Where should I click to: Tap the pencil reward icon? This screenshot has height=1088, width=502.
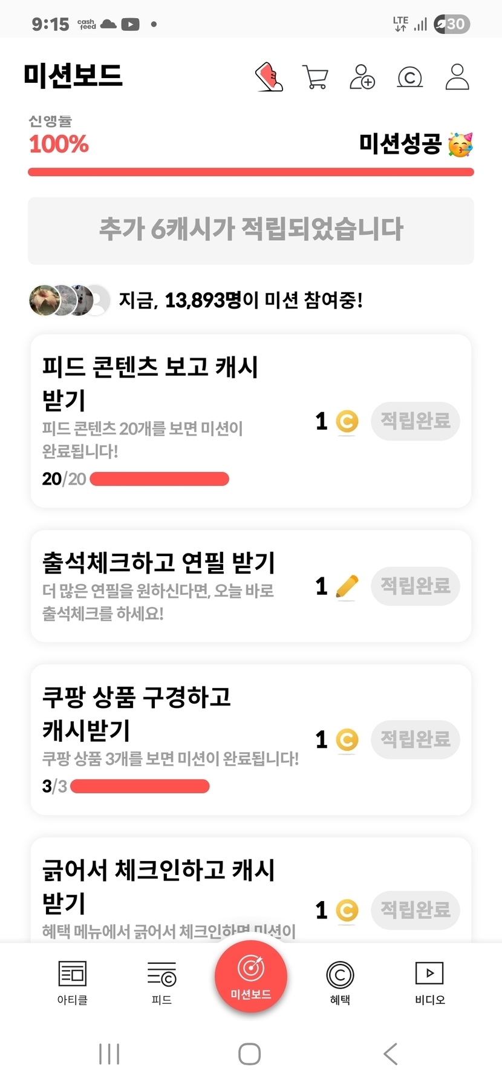[x=347, y=586]
